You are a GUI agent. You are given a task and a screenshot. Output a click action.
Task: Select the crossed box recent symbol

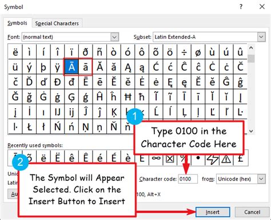pos(170,160)
